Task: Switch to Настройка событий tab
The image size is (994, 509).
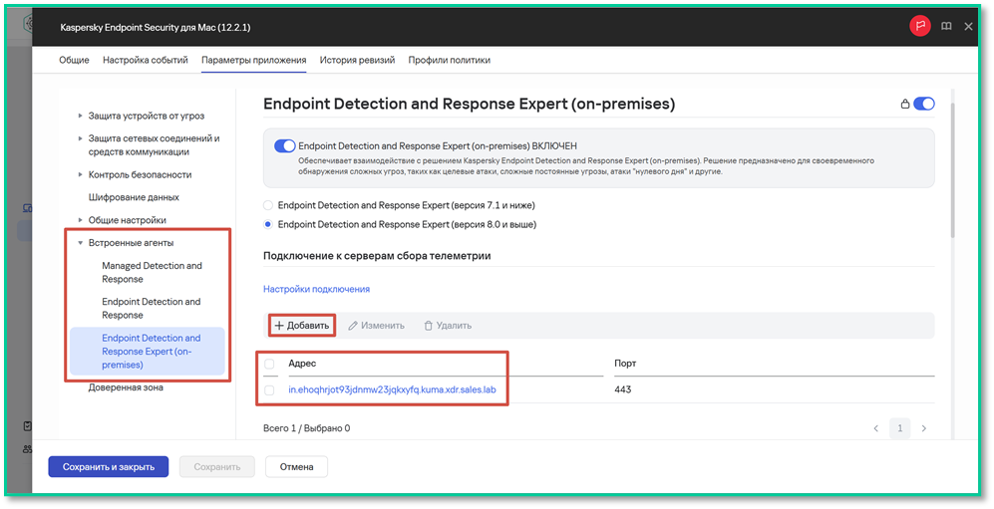Action: click(146, 60)
